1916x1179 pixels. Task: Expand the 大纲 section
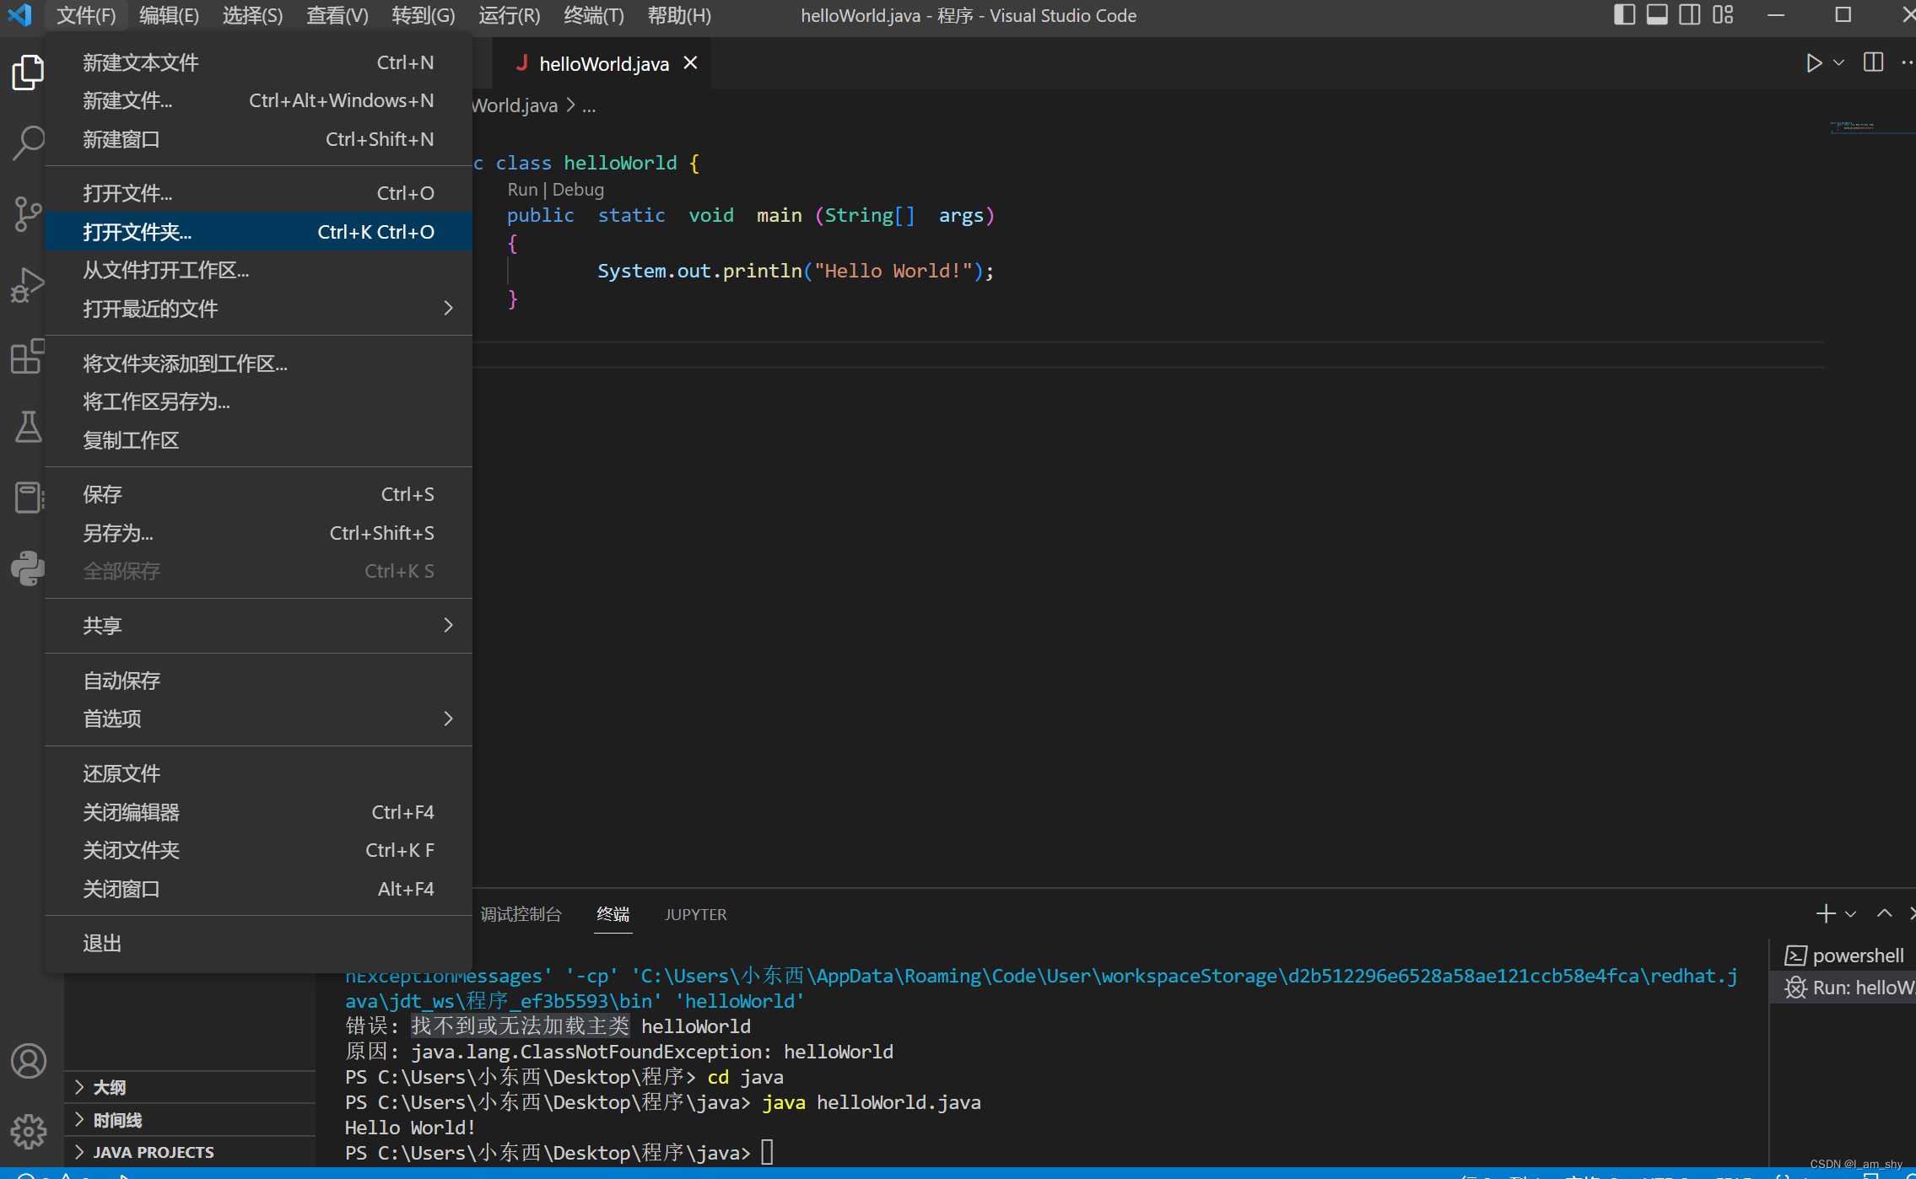(x=110, y=1087)
